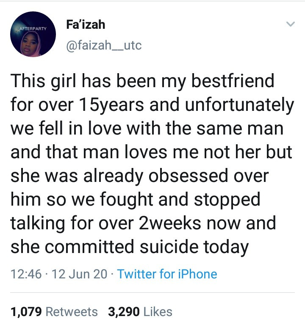Open the tweet options chevron menu
Image resolution: width=305 pixels, height=330 pixels.
coord(291,24)
